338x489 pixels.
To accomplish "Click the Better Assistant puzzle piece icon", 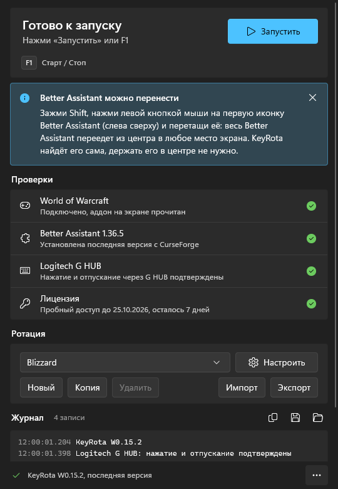I will click(25, 238).
